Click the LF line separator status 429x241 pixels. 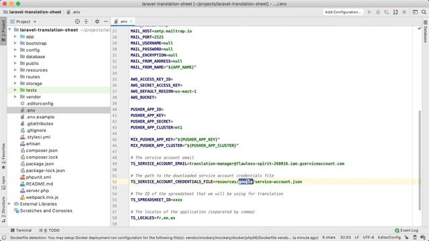(357, 238)
